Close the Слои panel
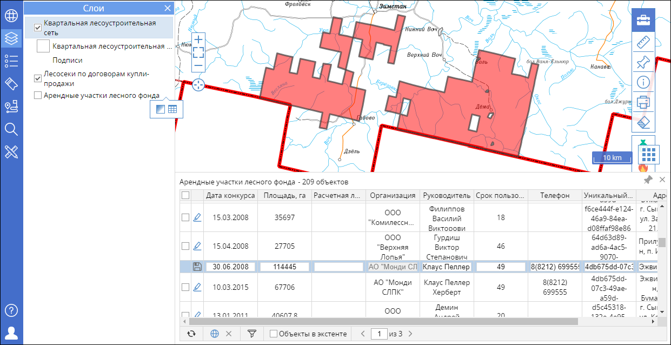This screenshot has height=345, width=671. [x=167, y=8]
